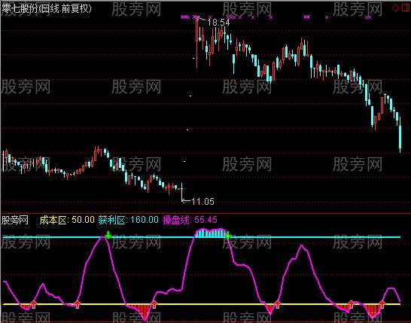
Task: Click green down arrow at first indicator peak
Action: click(108, 235)
